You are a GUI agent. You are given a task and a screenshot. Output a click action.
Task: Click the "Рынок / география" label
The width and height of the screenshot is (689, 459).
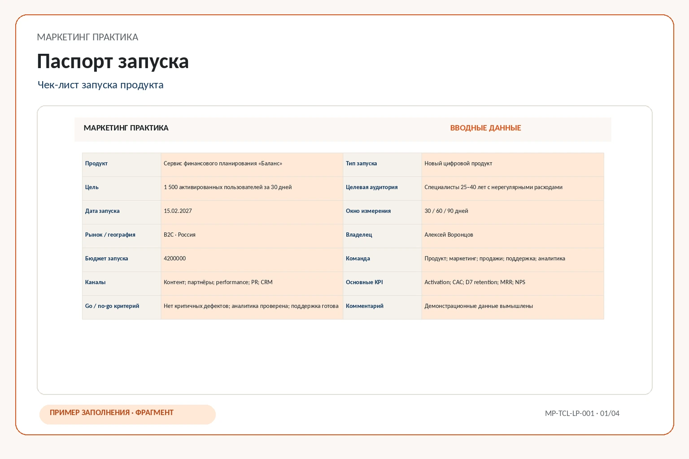122,236
